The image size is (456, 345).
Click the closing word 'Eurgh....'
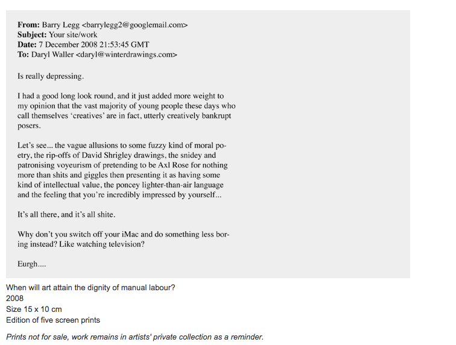tap(32, 264)
